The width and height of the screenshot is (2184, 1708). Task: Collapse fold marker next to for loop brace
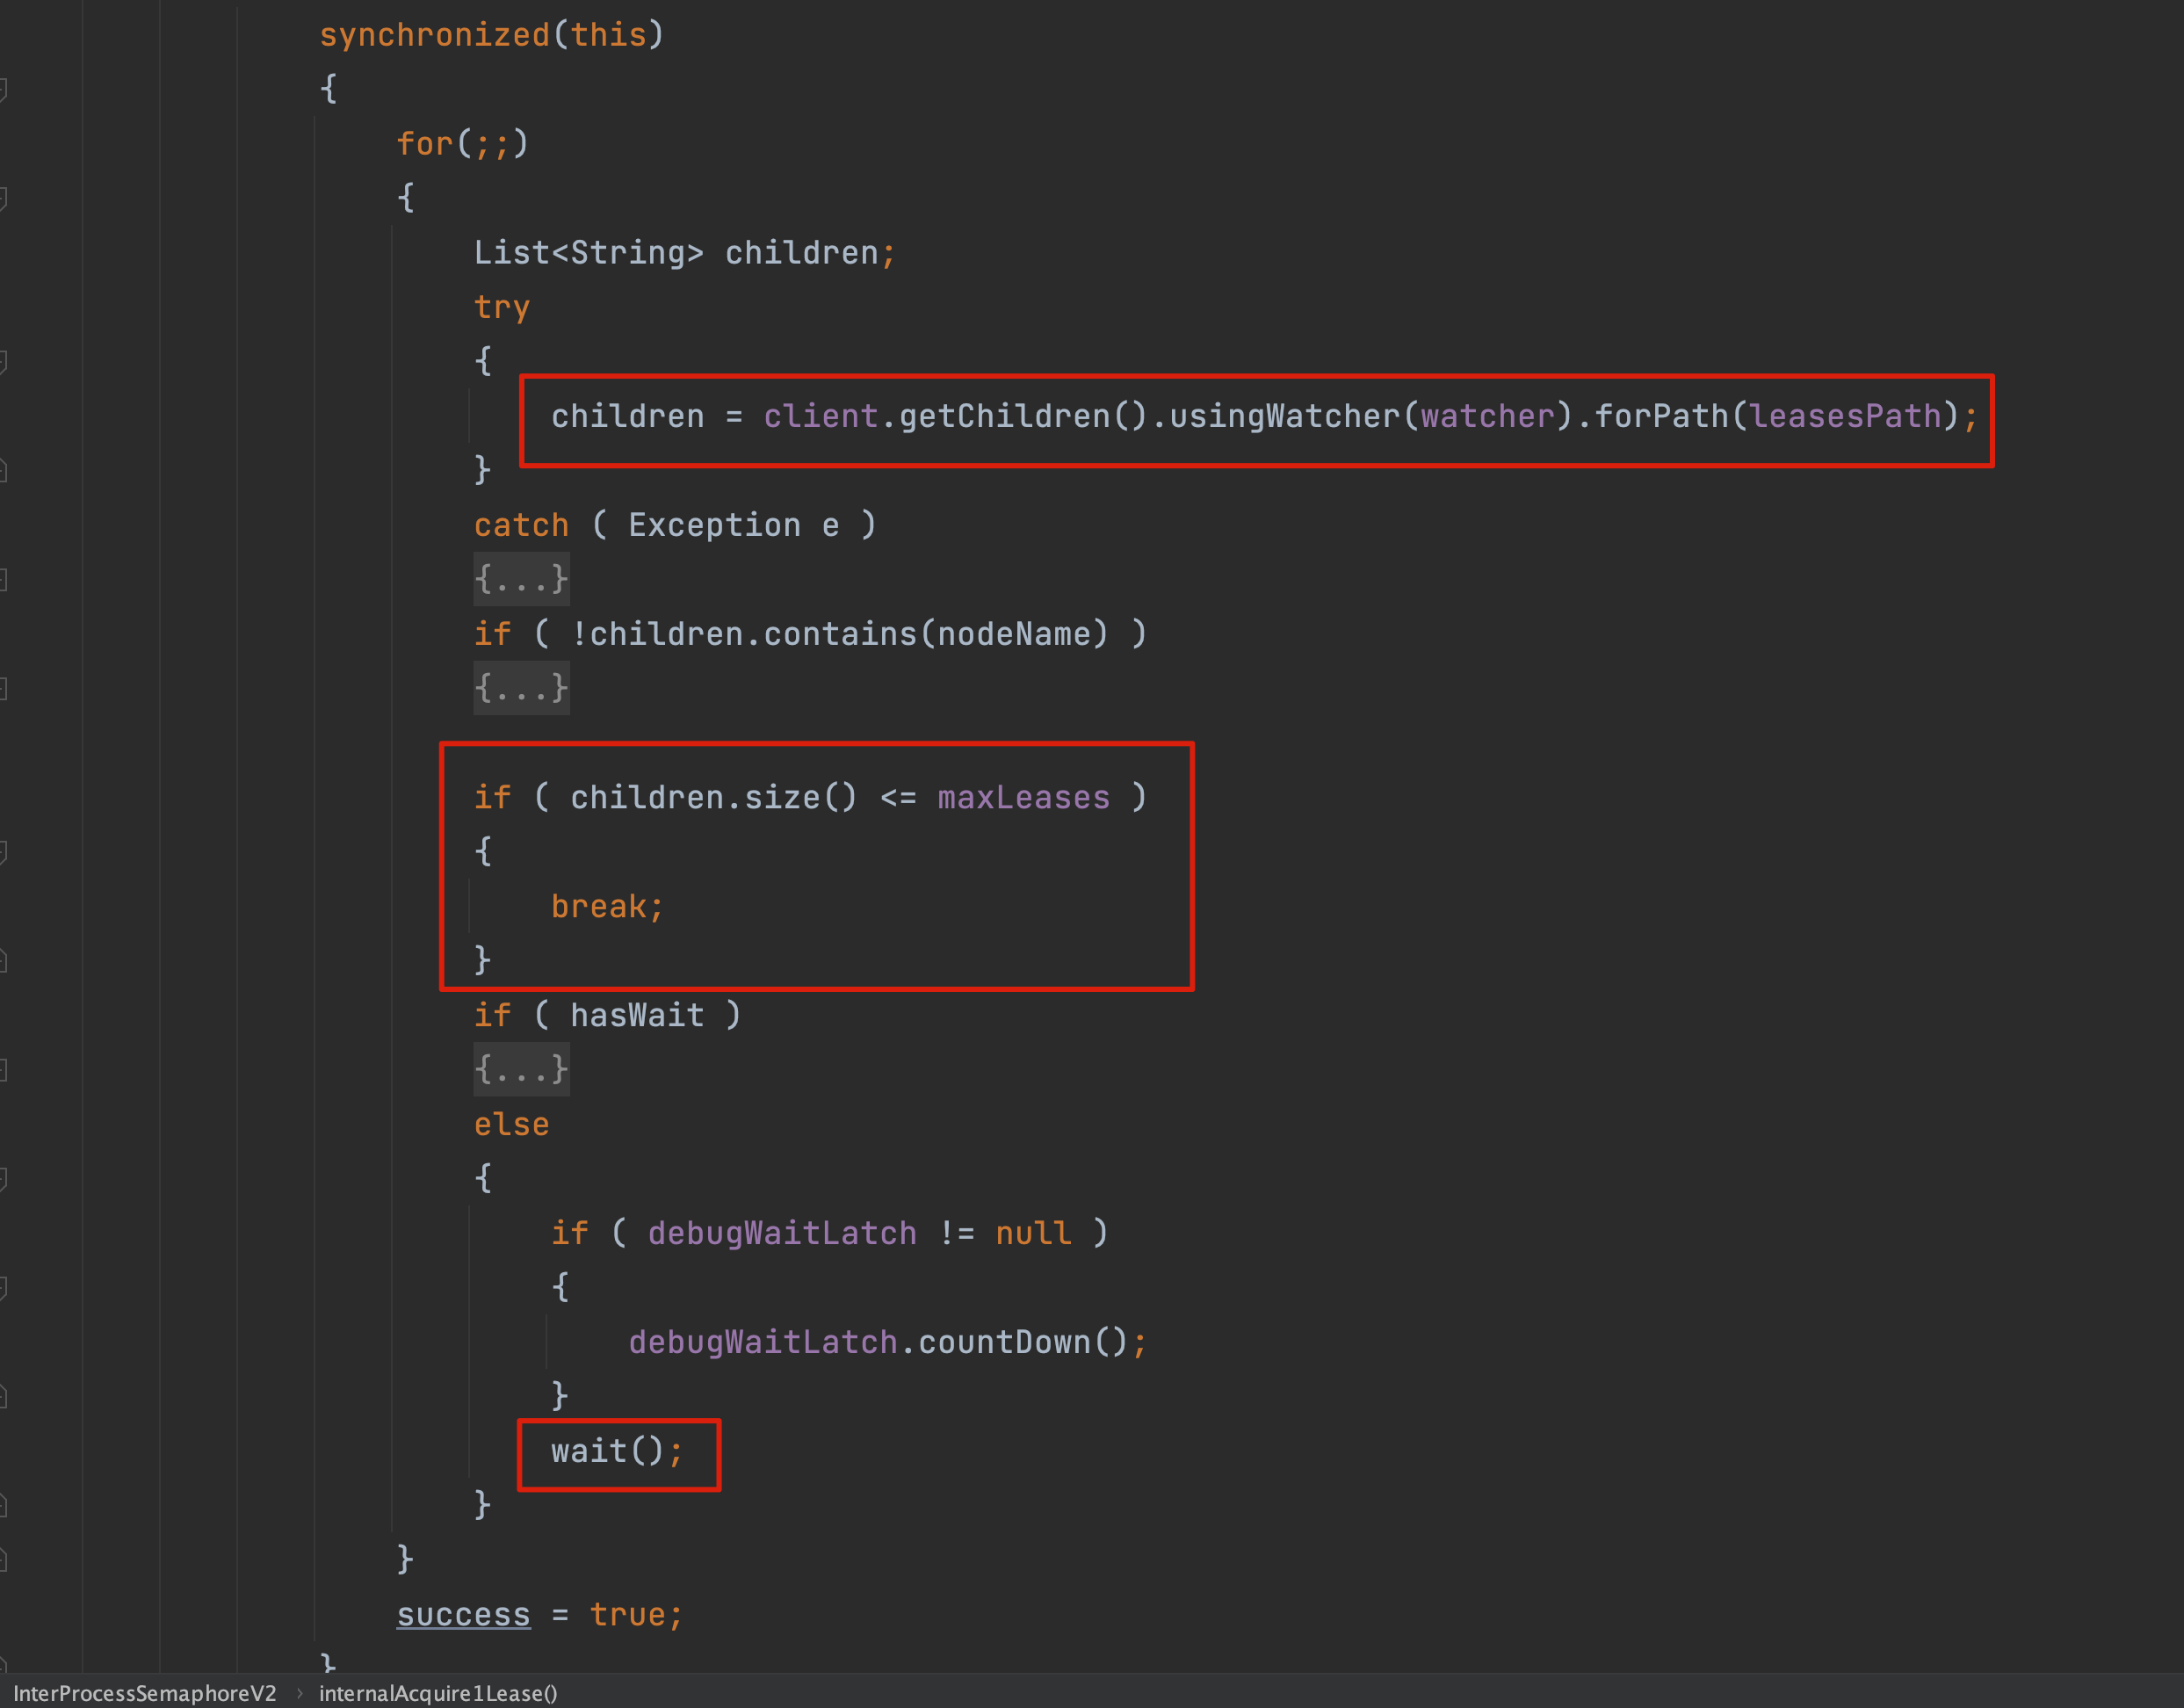click(3, 198)
